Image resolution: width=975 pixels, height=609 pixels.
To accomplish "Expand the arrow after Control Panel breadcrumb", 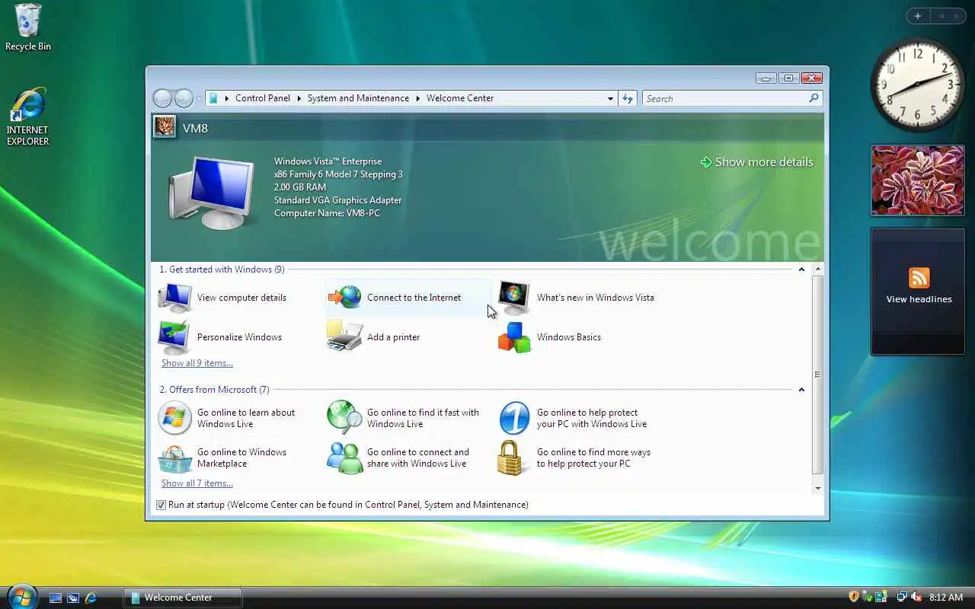I will [299, 98].
